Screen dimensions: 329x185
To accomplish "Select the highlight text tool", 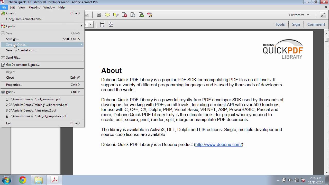I will [116, 15].
